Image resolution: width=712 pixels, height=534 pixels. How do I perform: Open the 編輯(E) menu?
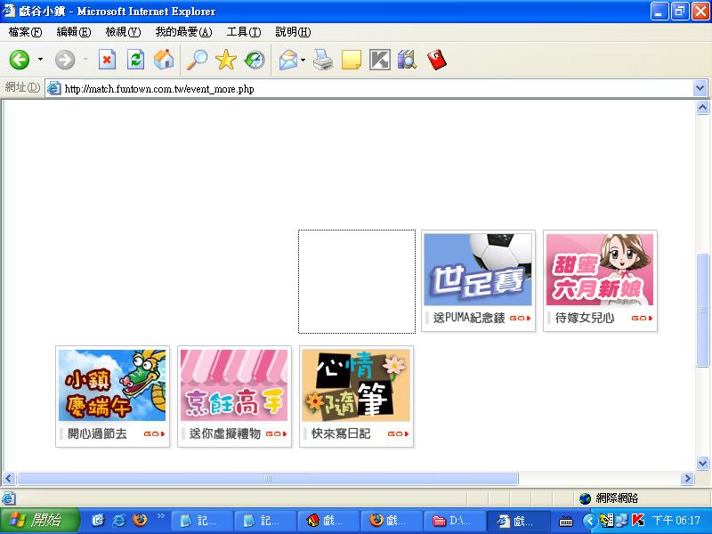[x=74, y=32]
